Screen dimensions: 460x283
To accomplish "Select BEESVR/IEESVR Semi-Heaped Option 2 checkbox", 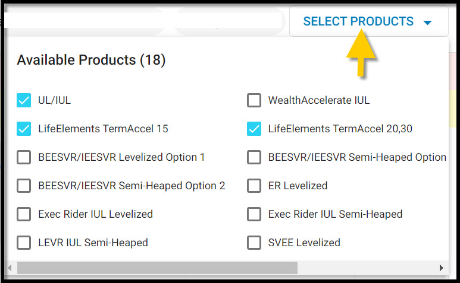I will (24, 186).
